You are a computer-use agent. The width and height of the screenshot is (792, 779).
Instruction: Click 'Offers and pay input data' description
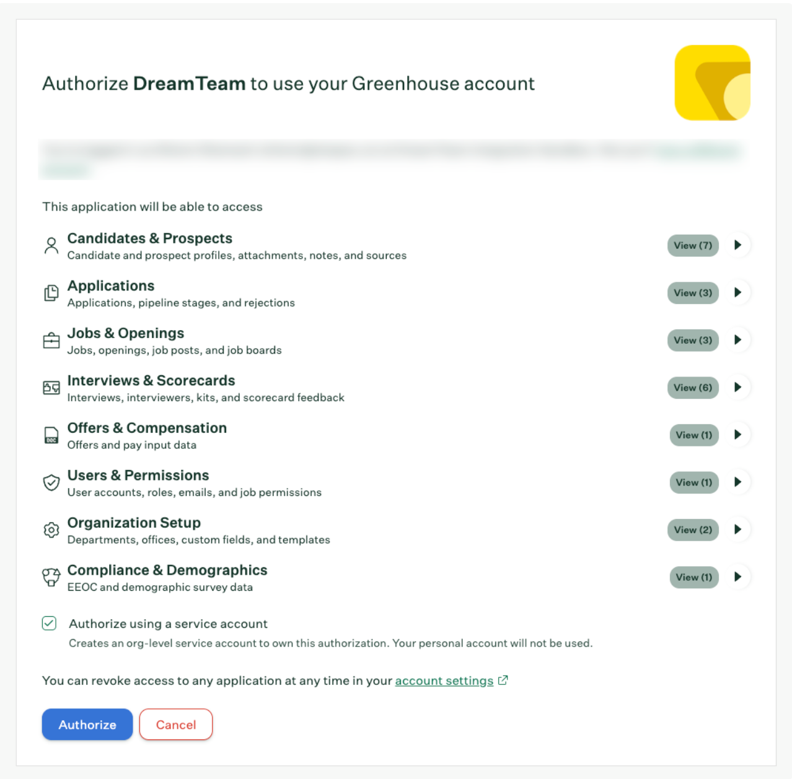pos(131,445)
